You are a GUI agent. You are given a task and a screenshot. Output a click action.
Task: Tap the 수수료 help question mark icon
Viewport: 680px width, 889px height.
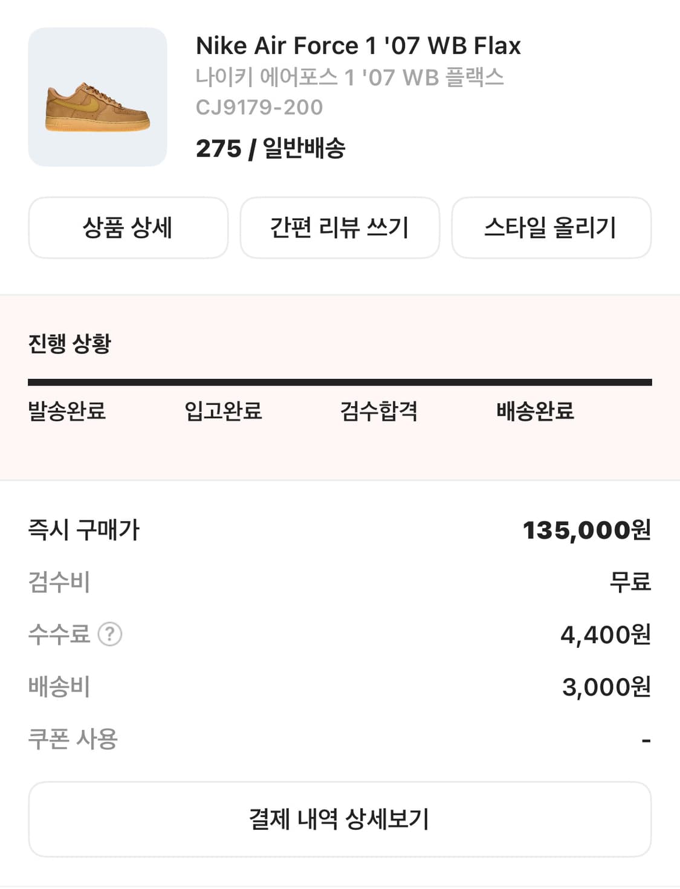pos(110,635)
